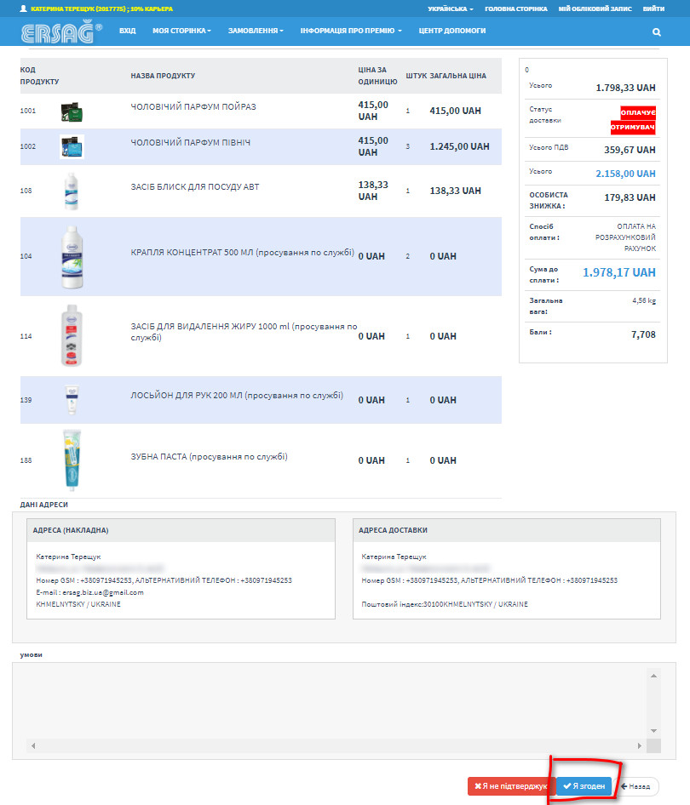Open the search magnifier icon
Image resolution: width=690 pixels, height=805 pixels.
tap(657, 31)
